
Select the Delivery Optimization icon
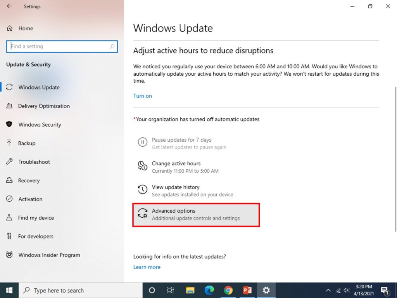click(9, 106)
